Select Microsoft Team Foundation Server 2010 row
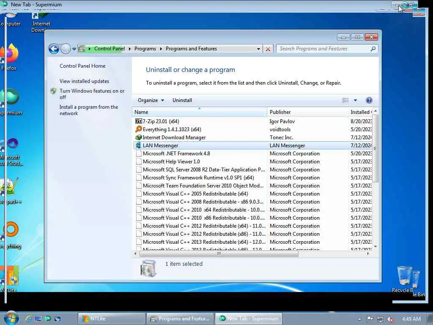The width and height of the screenshot is (433, 325). (x=253, y=185)
